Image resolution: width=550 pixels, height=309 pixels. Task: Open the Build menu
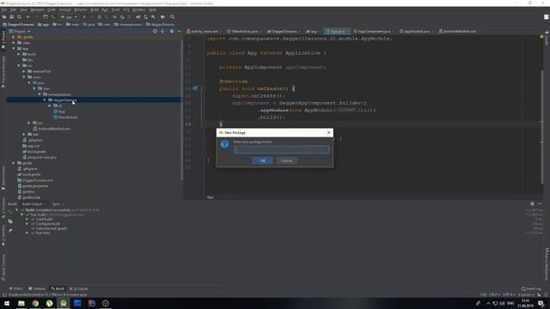point(95,9)
